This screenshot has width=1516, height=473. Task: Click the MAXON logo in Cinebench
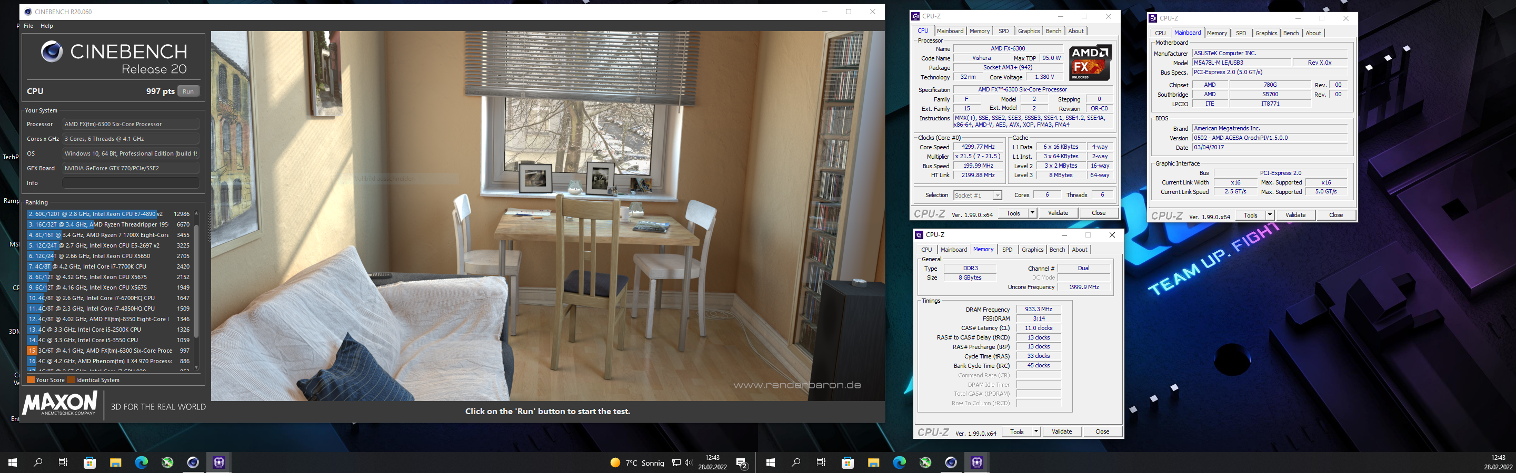pyautogui.click(x=59, y=404)
